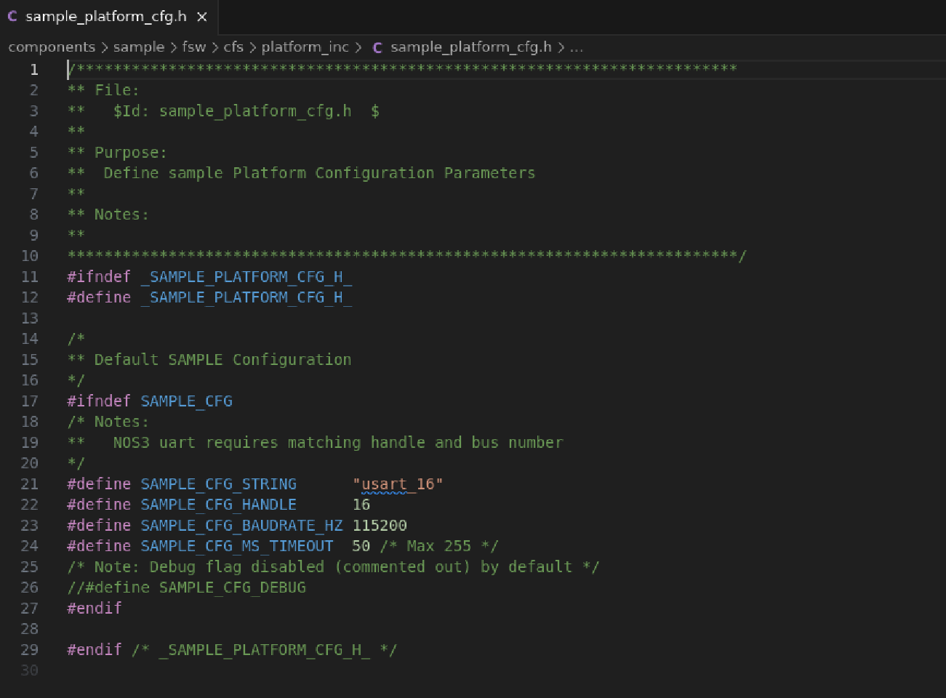Click the '/* Max 255 */' comment
The height and width of the screenshot is (698, 946).
point(439,546)
